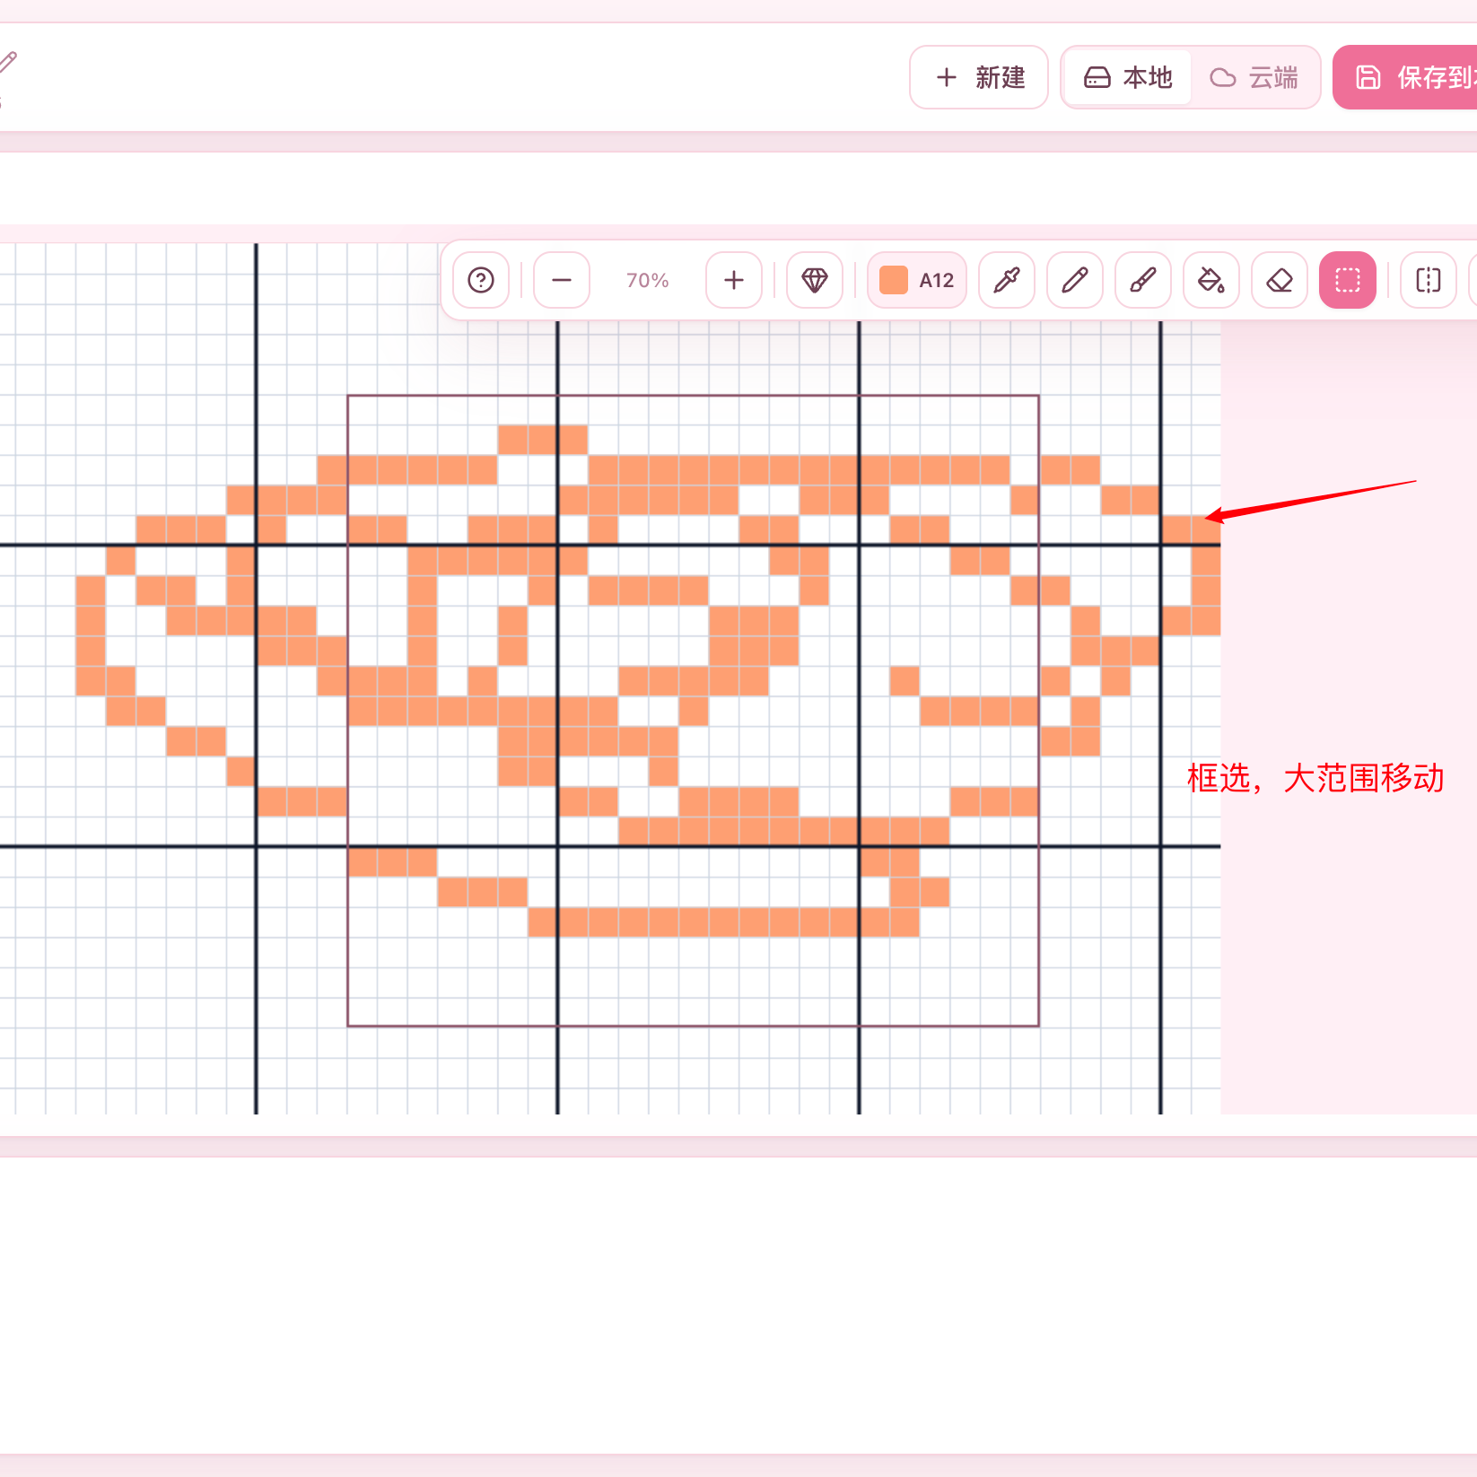
Task: Switch to 本地 local storage tab
Action: (1129, 77)
